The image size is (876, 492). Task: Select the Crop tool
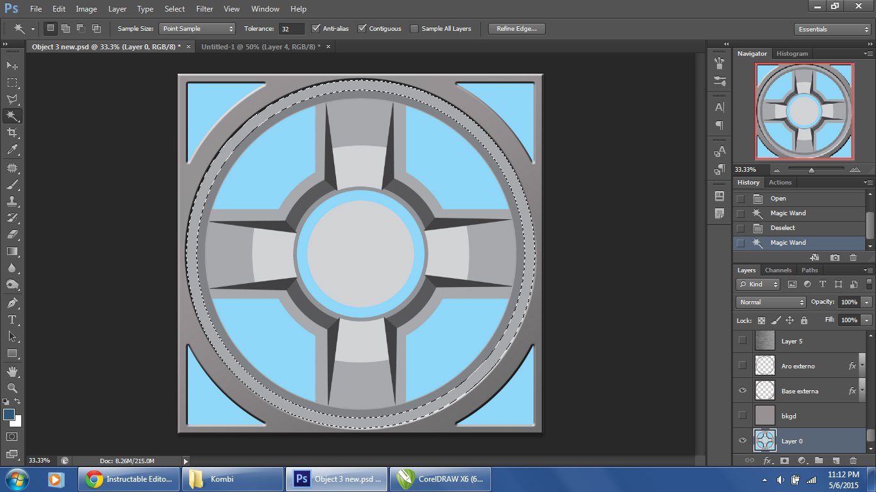tap(12, 133)
